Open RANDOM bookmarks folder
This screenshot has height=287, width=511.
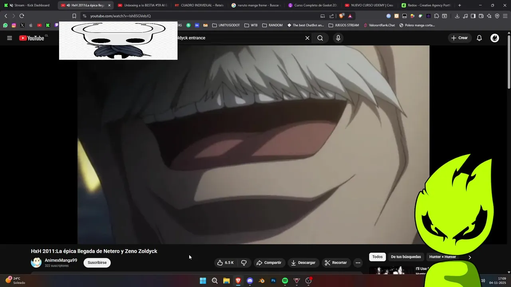tap(272, 25)
